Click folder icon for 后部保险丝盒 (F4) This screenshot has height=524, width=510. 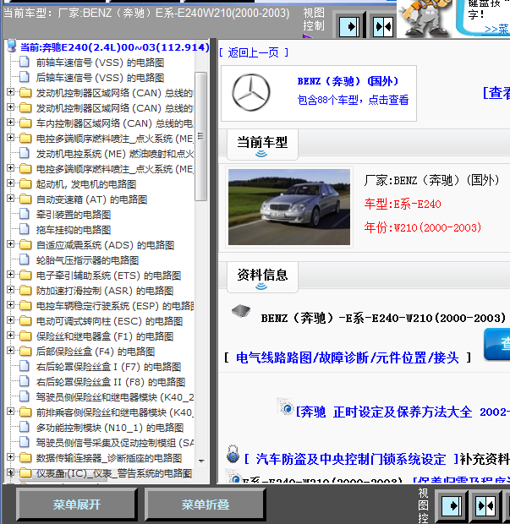click(x=25, y=351)
